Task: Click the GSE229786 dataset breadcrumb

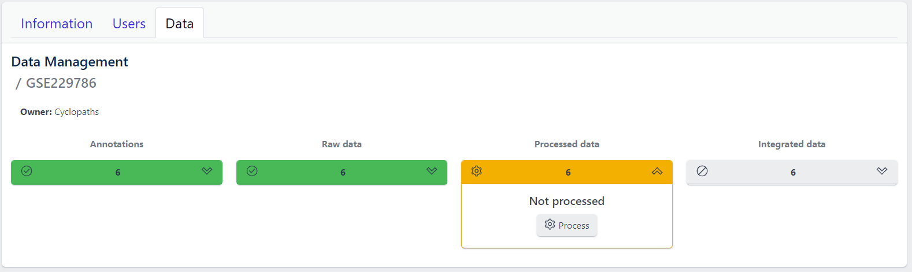Action: click(x=61, y=83)
